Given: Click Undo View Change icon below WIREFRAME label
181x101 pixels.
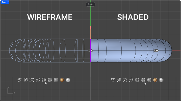Looking at the screenshot, I should point(19,80).
